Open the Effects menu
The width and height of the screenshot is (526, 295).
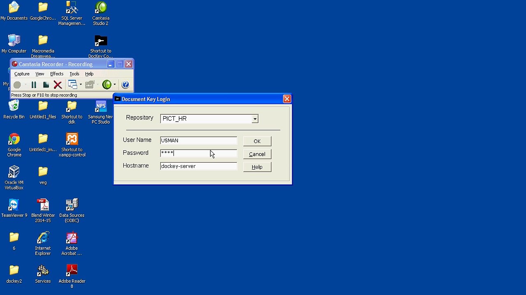pos(57,74)
